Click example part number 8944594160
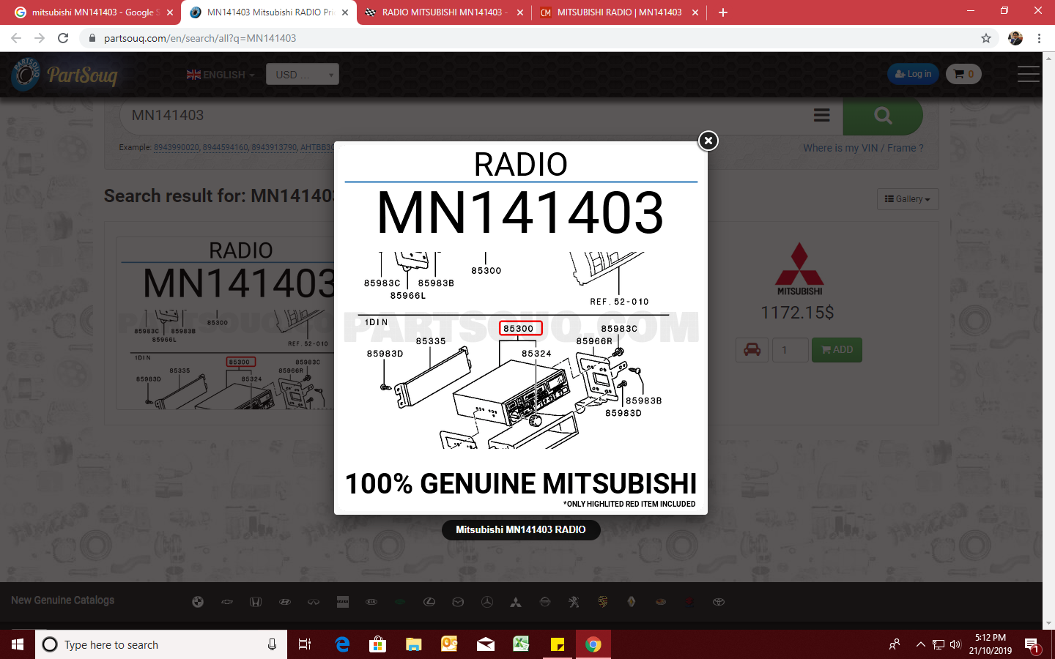Image resolution: width=1055 pixels, height=659 pixels. coord(225,148)
